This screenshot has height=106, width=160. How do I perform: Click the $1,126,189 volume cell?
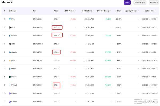pyautogui.click(x=90, y=93)
